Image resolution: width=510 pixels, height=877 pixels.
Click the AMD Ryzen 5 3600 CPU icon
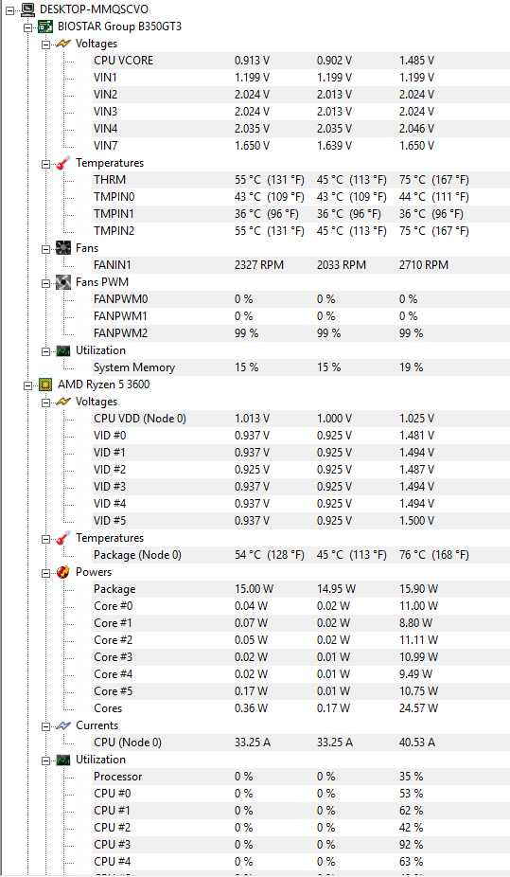pos(45,385)
